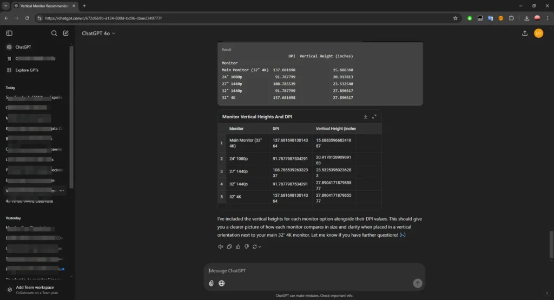Enable web search with globe icon
The width and height of the screenshot is (554, 300).
coord(221,283)
